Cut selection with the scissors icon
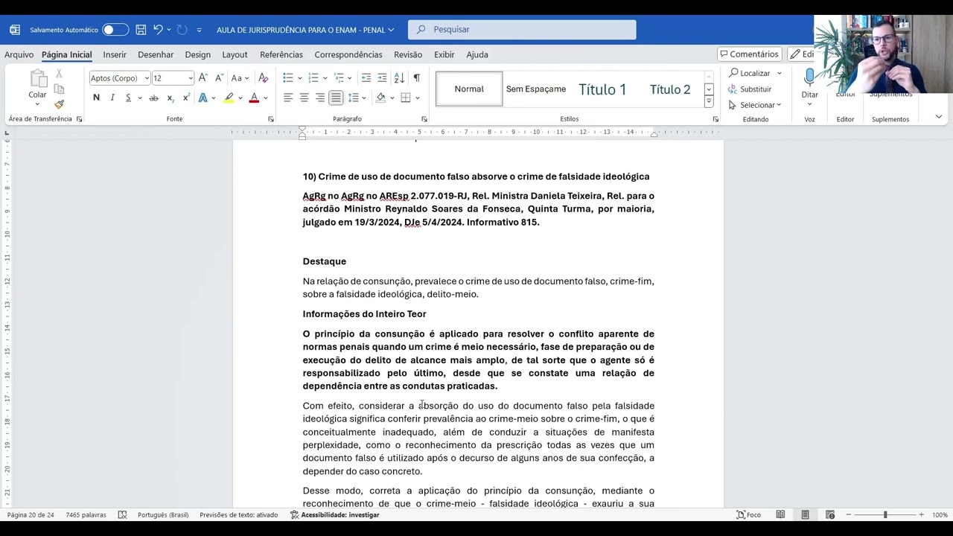 tap(59, 74)
